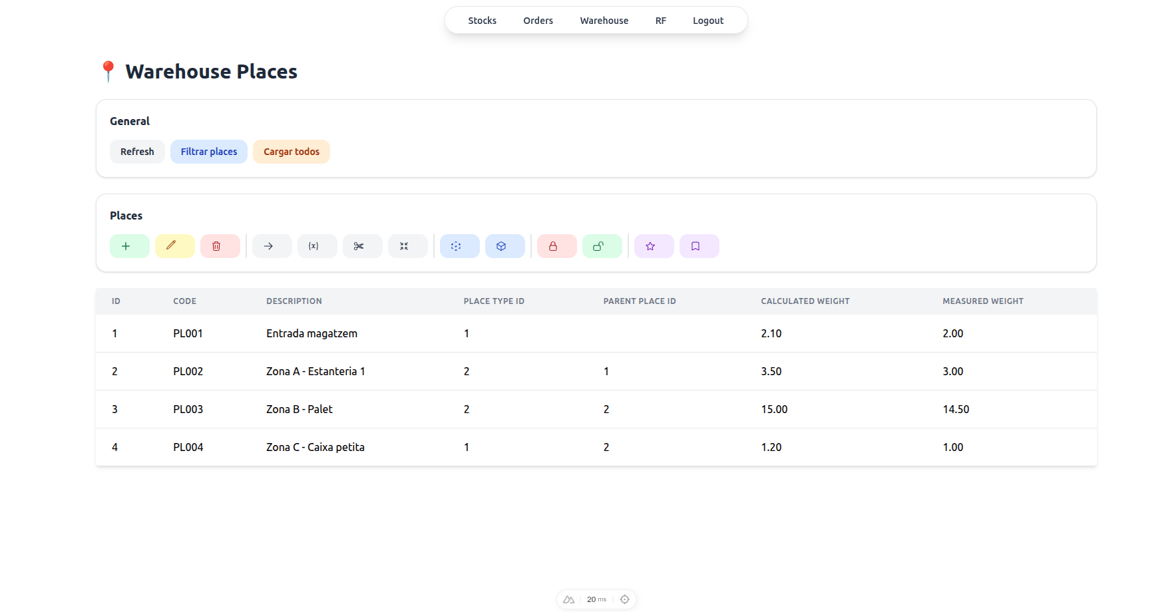Click the purple bookmark button
The image size is (1174, 612).
tap(699, 246)
